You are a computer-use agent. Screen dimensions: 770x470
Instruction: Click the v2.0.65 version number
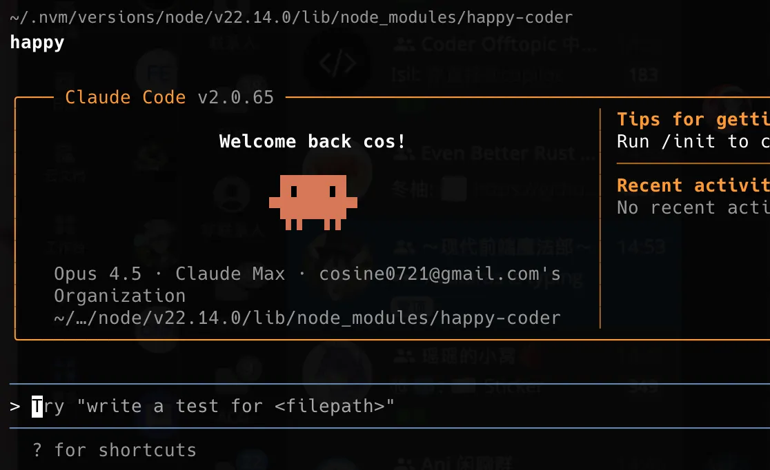235,97
